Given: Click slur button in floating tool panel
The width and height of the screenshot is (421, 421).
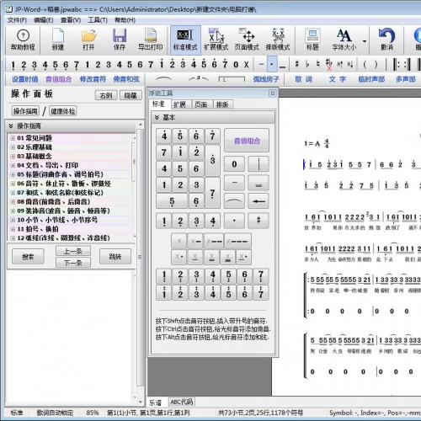Looking at the screenshot, I should [x=234, y=201].
